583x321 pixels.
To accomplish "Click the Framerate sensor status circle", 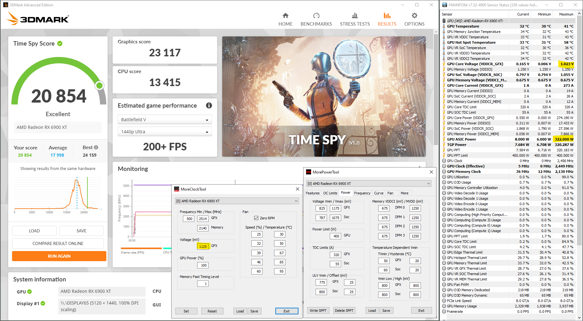I will pyautogui.click(x=444, y=312).
